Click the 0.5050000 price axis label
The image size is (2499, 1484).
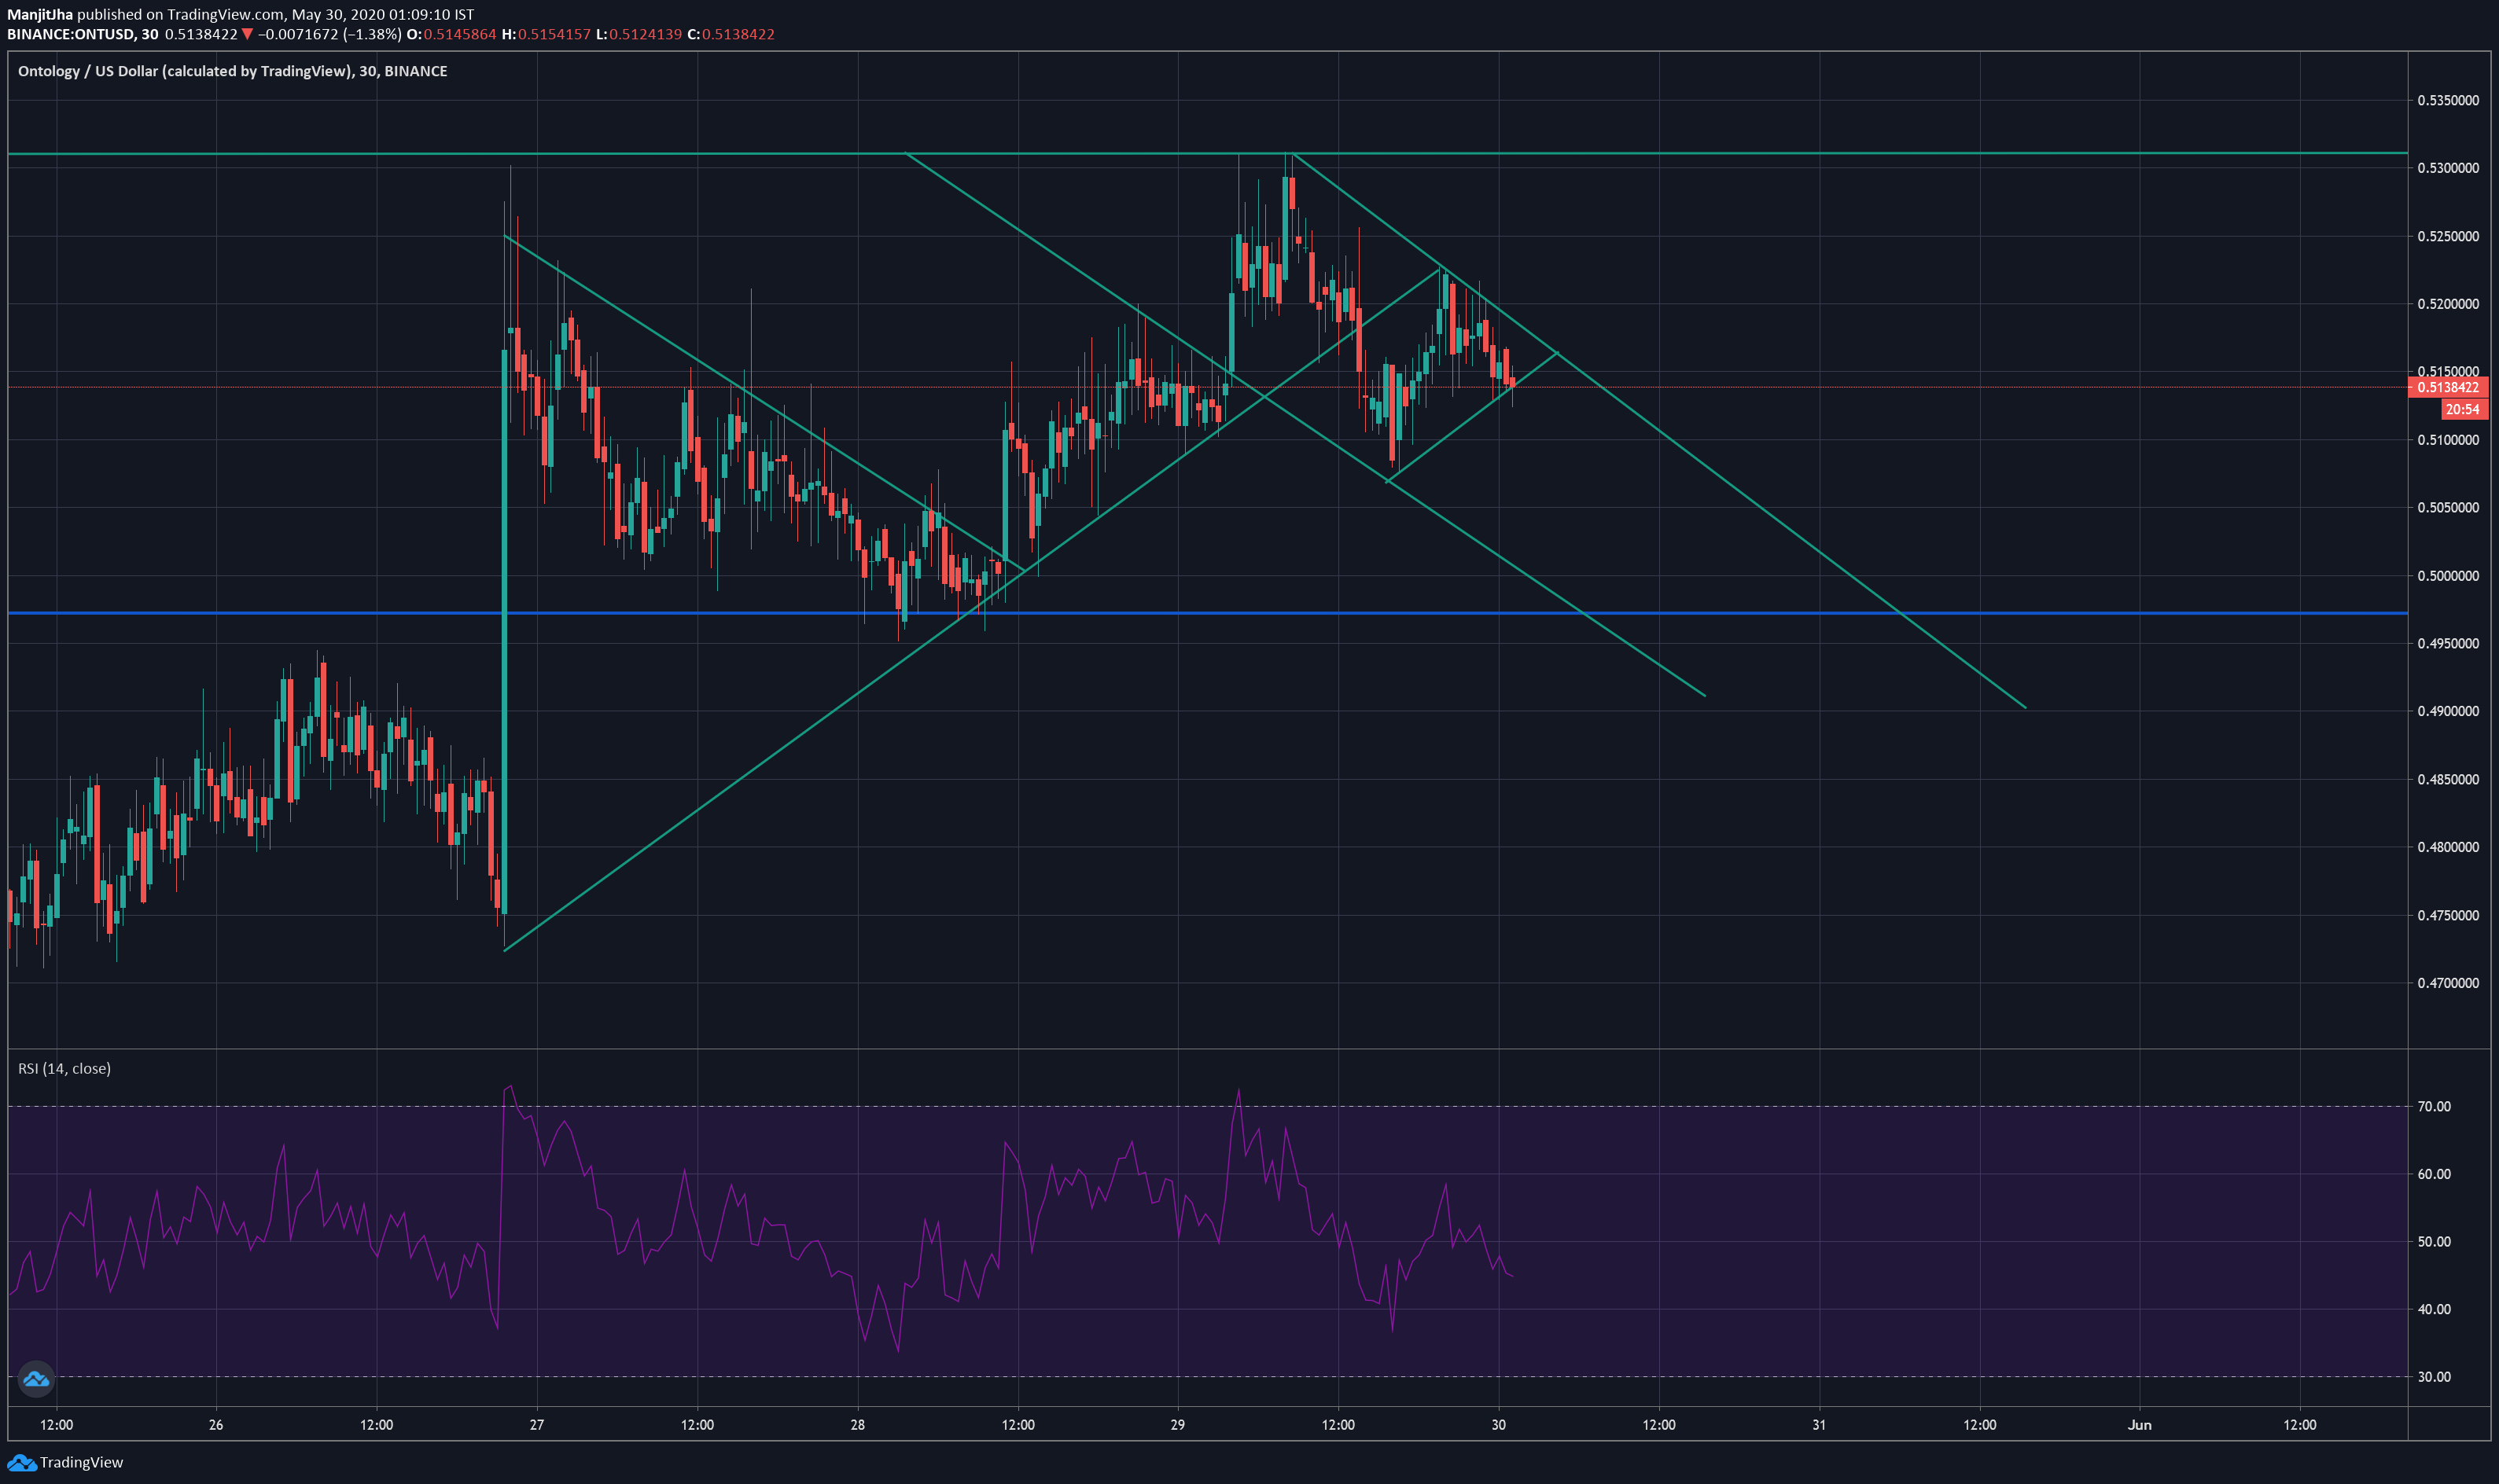pyautogui.click(x=2448, y=507)
